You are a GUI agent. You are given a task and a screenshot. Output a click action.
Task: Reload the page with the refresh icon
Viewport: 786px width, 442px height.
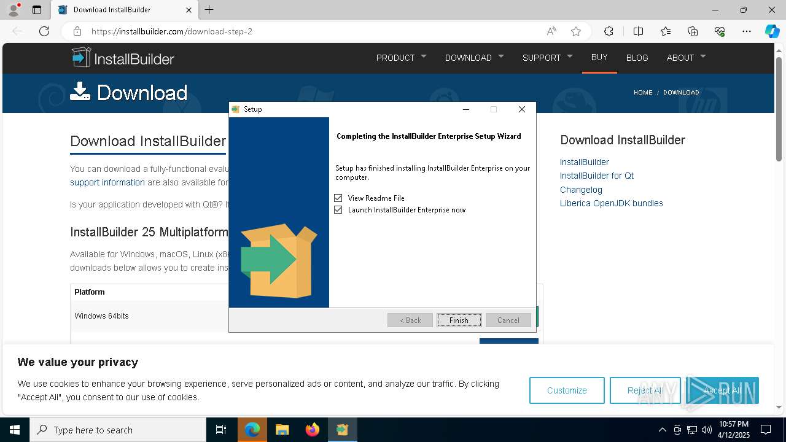pyautogui.click(x=44, y=31)
